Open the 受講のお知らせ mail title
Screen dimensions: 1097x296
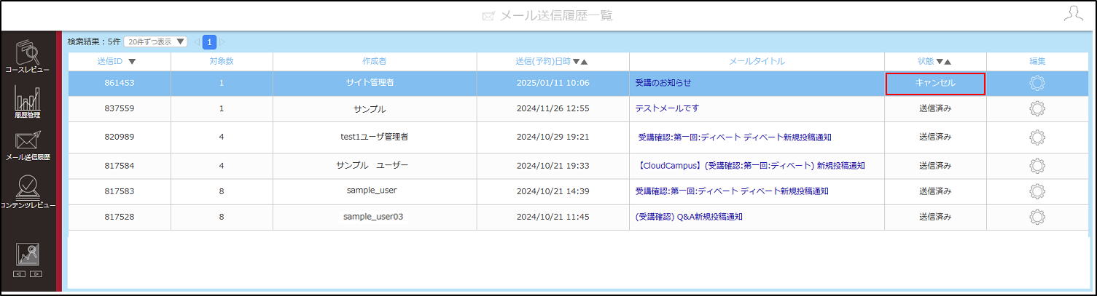point(663,83)
